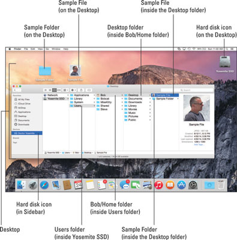
Task: Open Reminders icon in Dock
Action: 101,185
